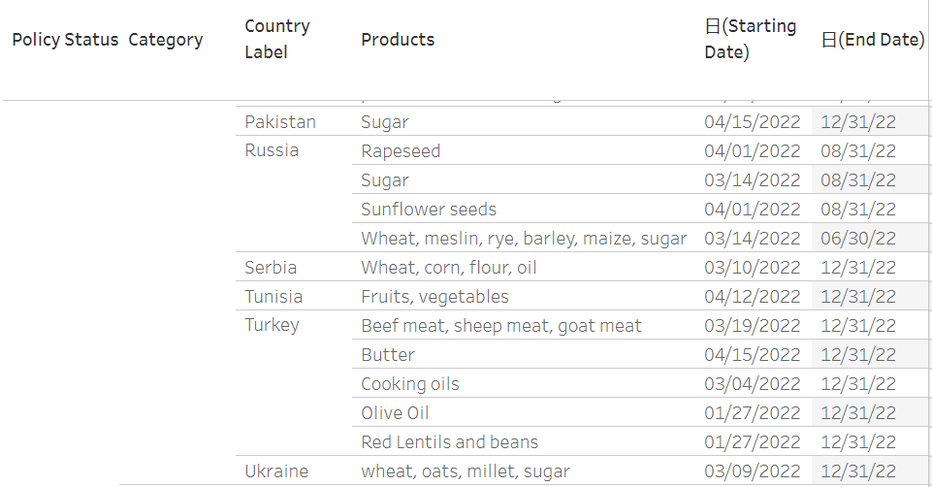This screenshot has height=487, width=932.
Task: Select the Pakistan country cell
Action: tap(280, 122)
